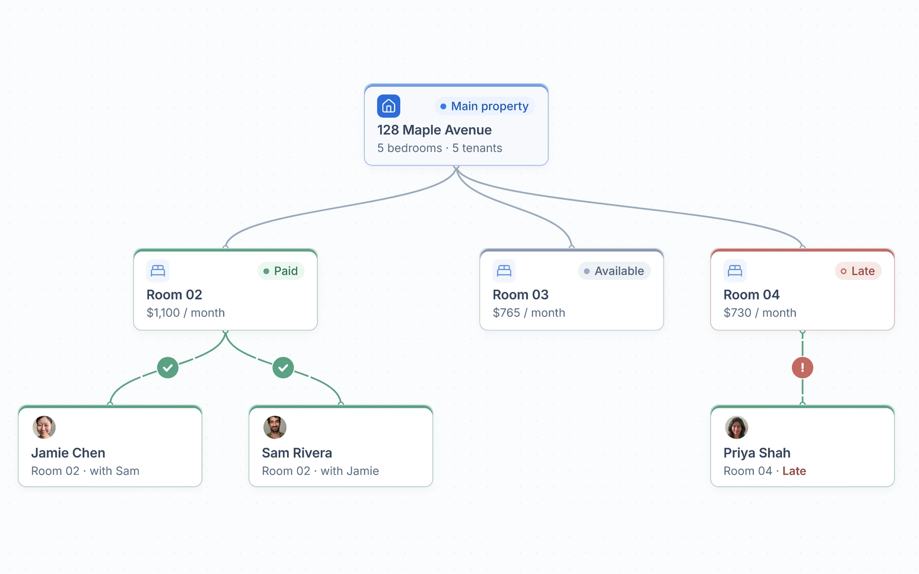Image resolution: width=919 pixels, height=574 pixels.
Task: Select the bed icon on Room 02
Action: point(158,271)
